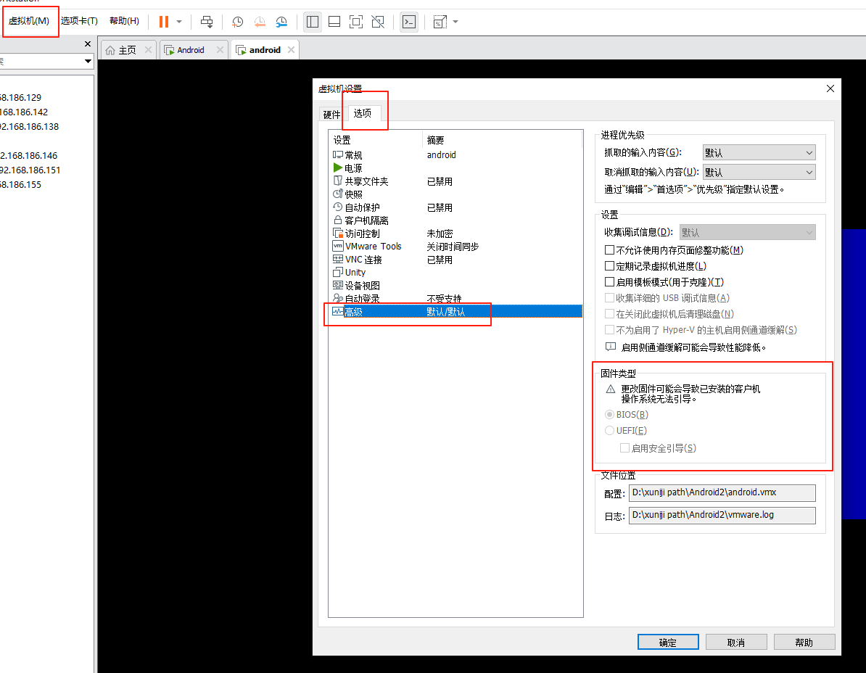Expand the stretch display dropdown arrow
The height and width of the screenshot is (673, 866).
[455, 22]
